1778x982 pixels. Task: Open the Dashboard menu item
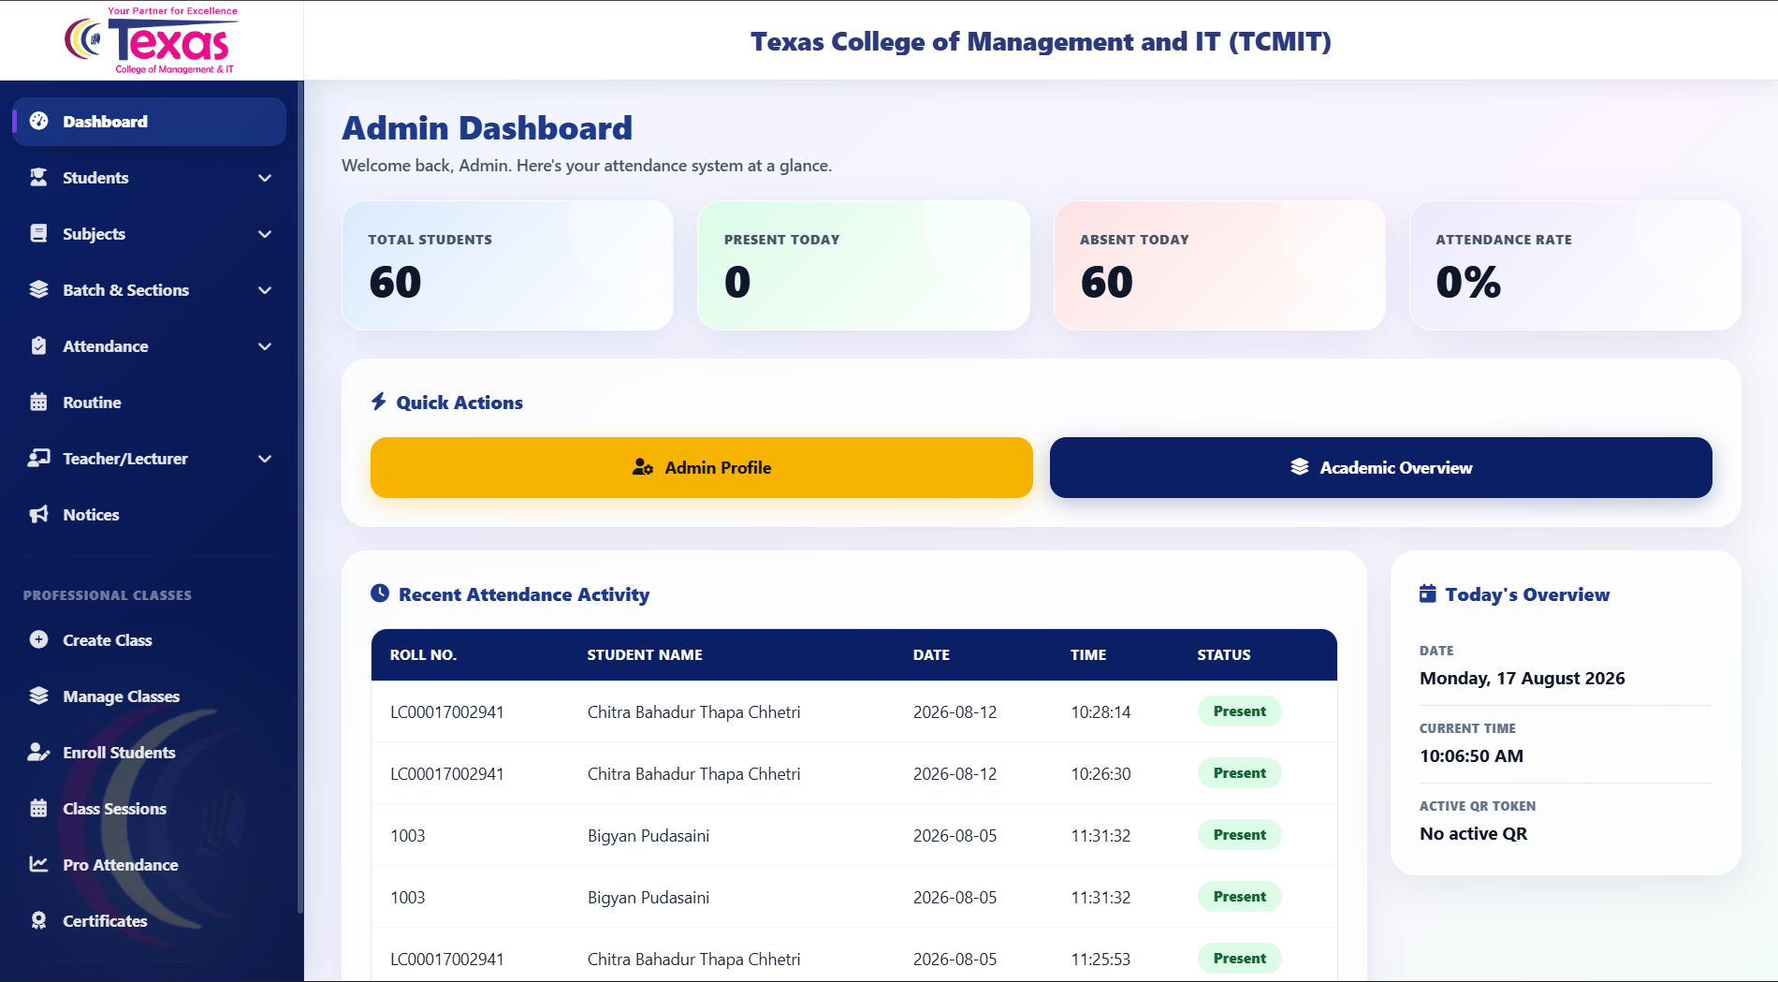150,122
